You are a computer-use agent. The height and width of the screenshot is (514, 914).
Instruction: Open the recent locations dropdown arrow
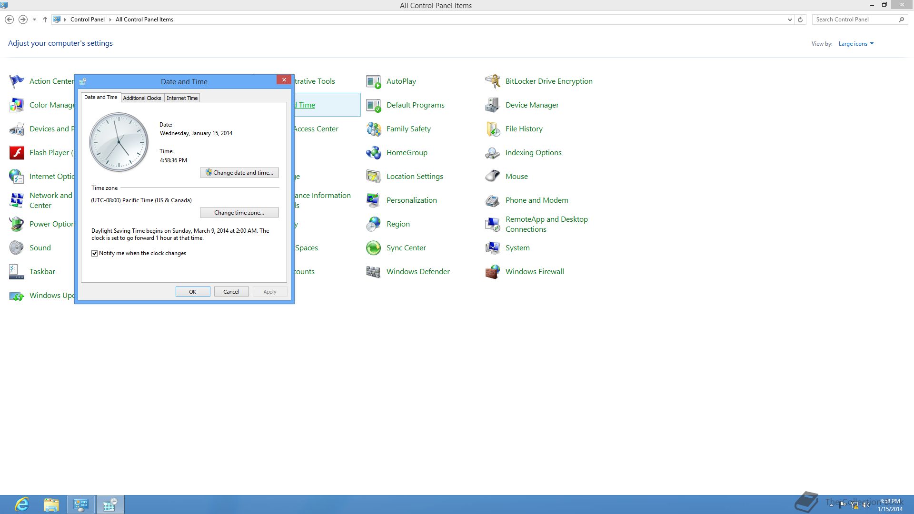pyautogui.click(x=34, y=20)
